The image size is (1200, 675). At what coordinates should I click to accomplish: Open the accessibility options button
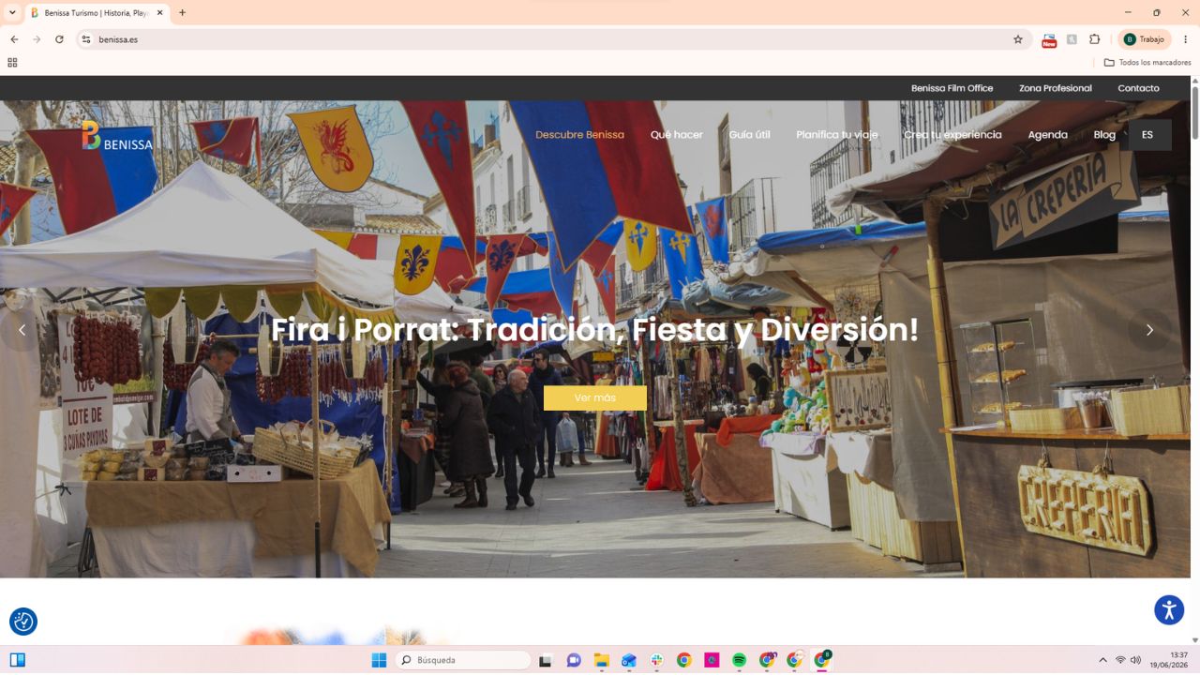(x=1169, y=610)
